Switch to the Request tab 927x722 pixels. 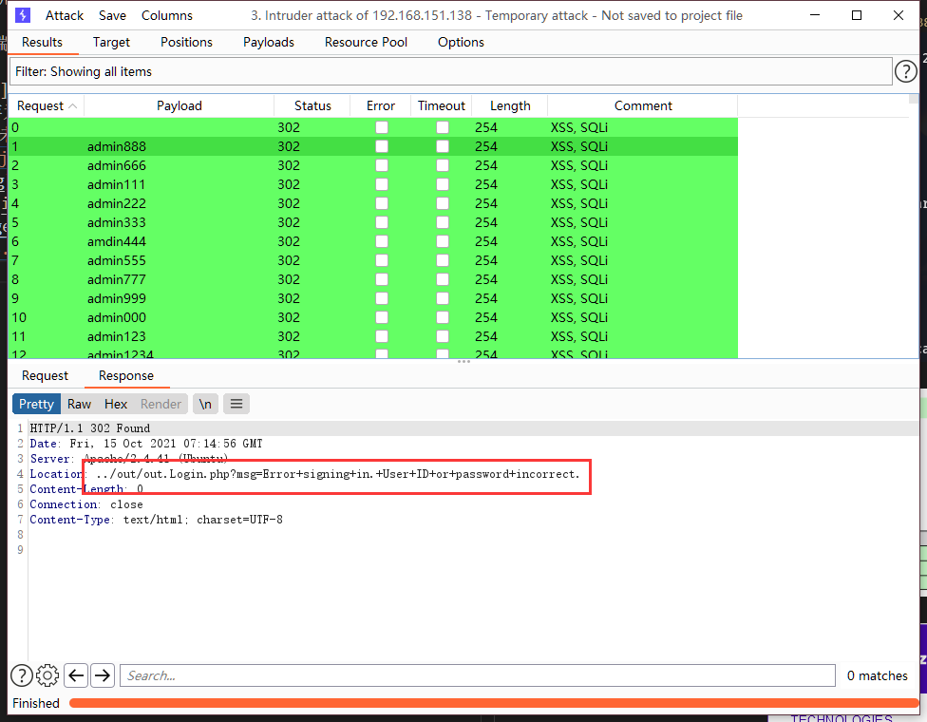tap(45, 375)
